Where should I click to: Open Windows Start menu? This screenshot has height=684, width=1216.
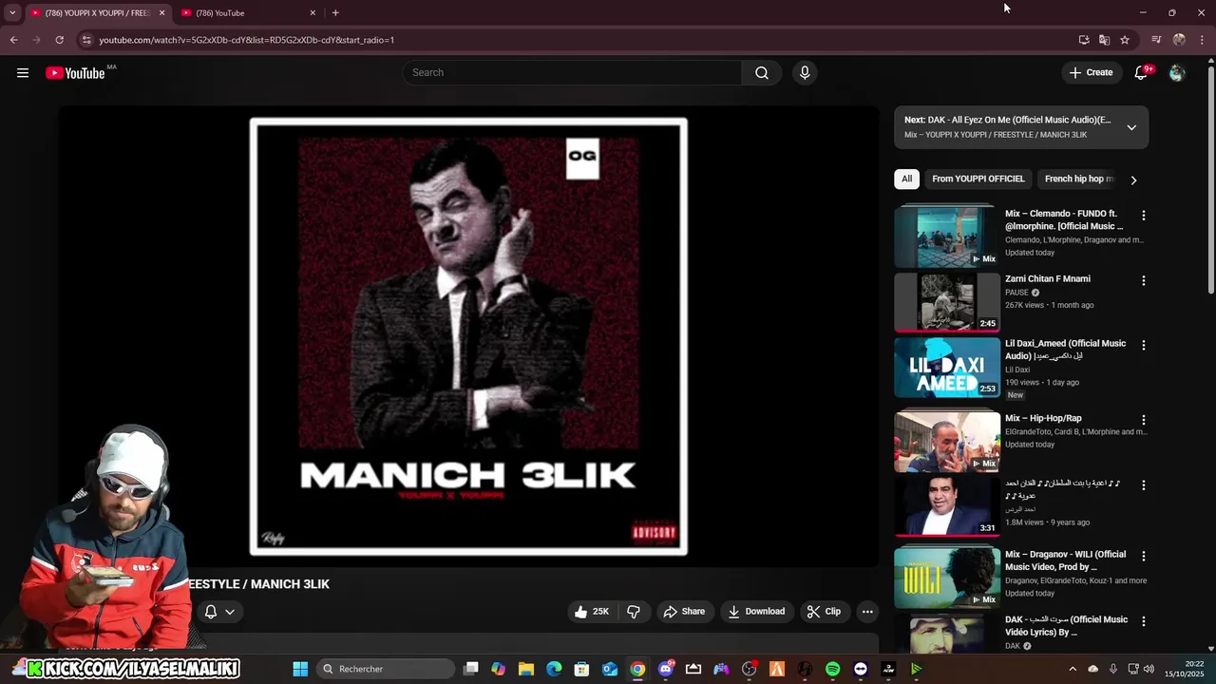point(300,669)
